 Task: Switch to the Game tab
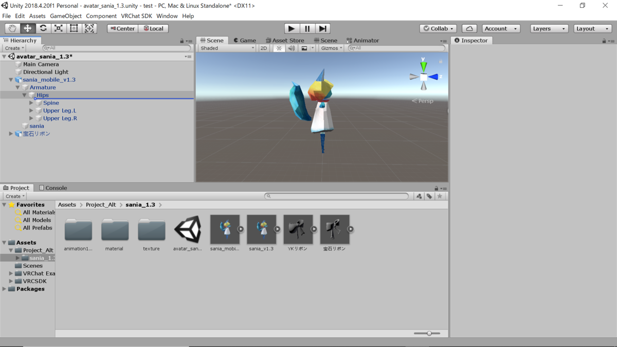click(x=245, y=40)
